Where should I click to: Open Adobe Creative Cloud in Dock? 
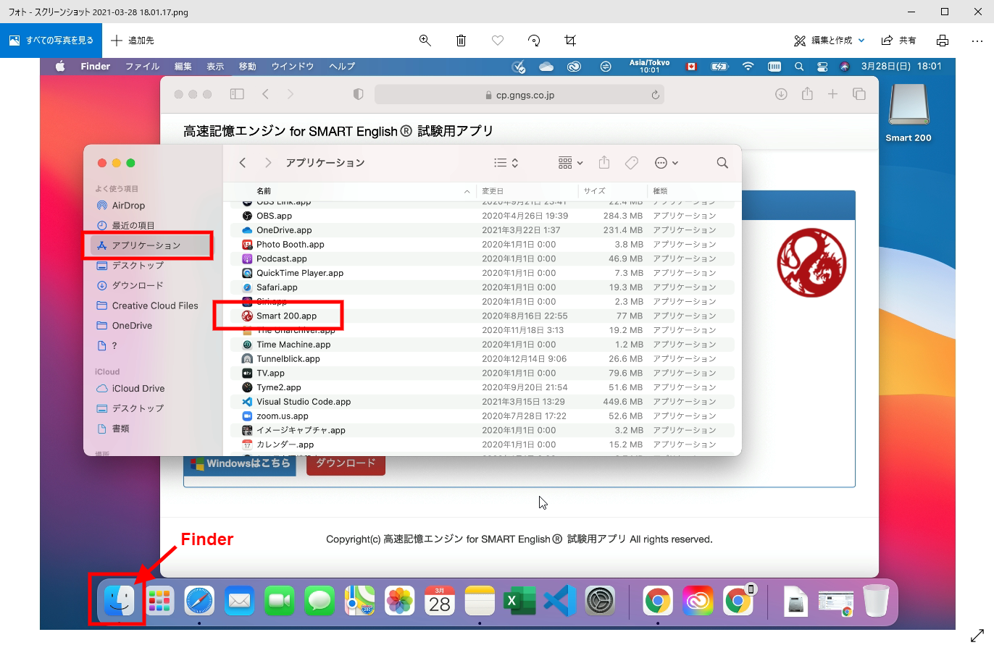point(698,600)
